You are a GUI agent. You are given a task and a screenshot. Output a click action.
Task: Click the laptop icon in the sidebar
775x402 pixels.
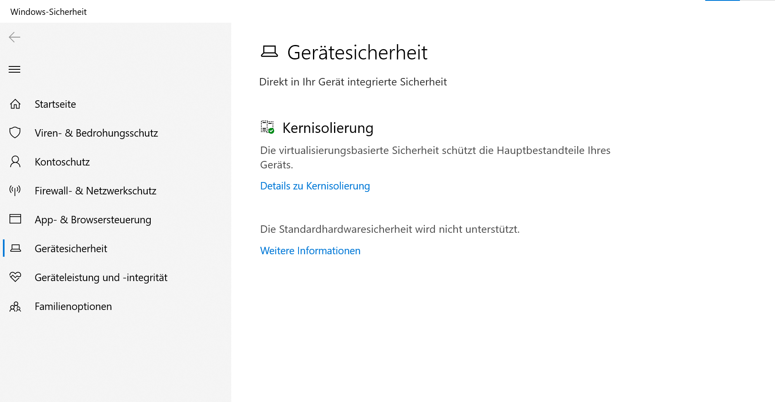click(x=15, y=248)
